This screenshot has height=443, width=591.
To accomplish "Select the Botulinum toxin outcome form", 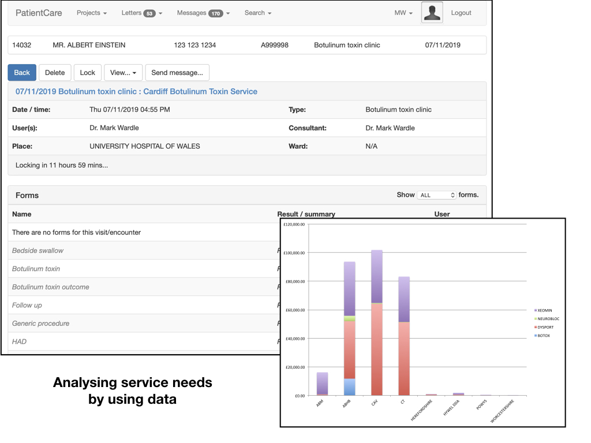I will coord(51,287).
